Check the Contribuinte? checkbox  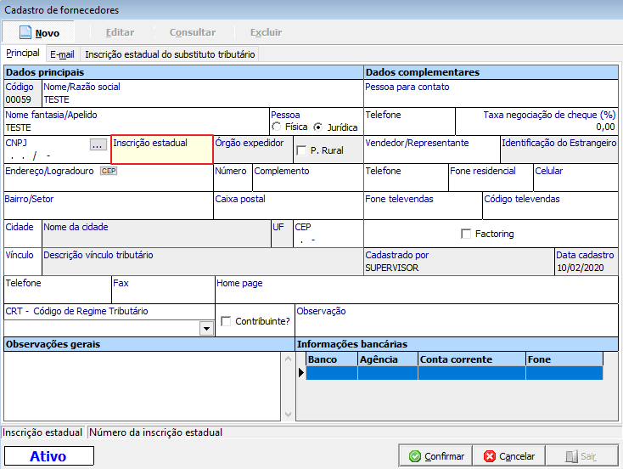pos(226,321)
